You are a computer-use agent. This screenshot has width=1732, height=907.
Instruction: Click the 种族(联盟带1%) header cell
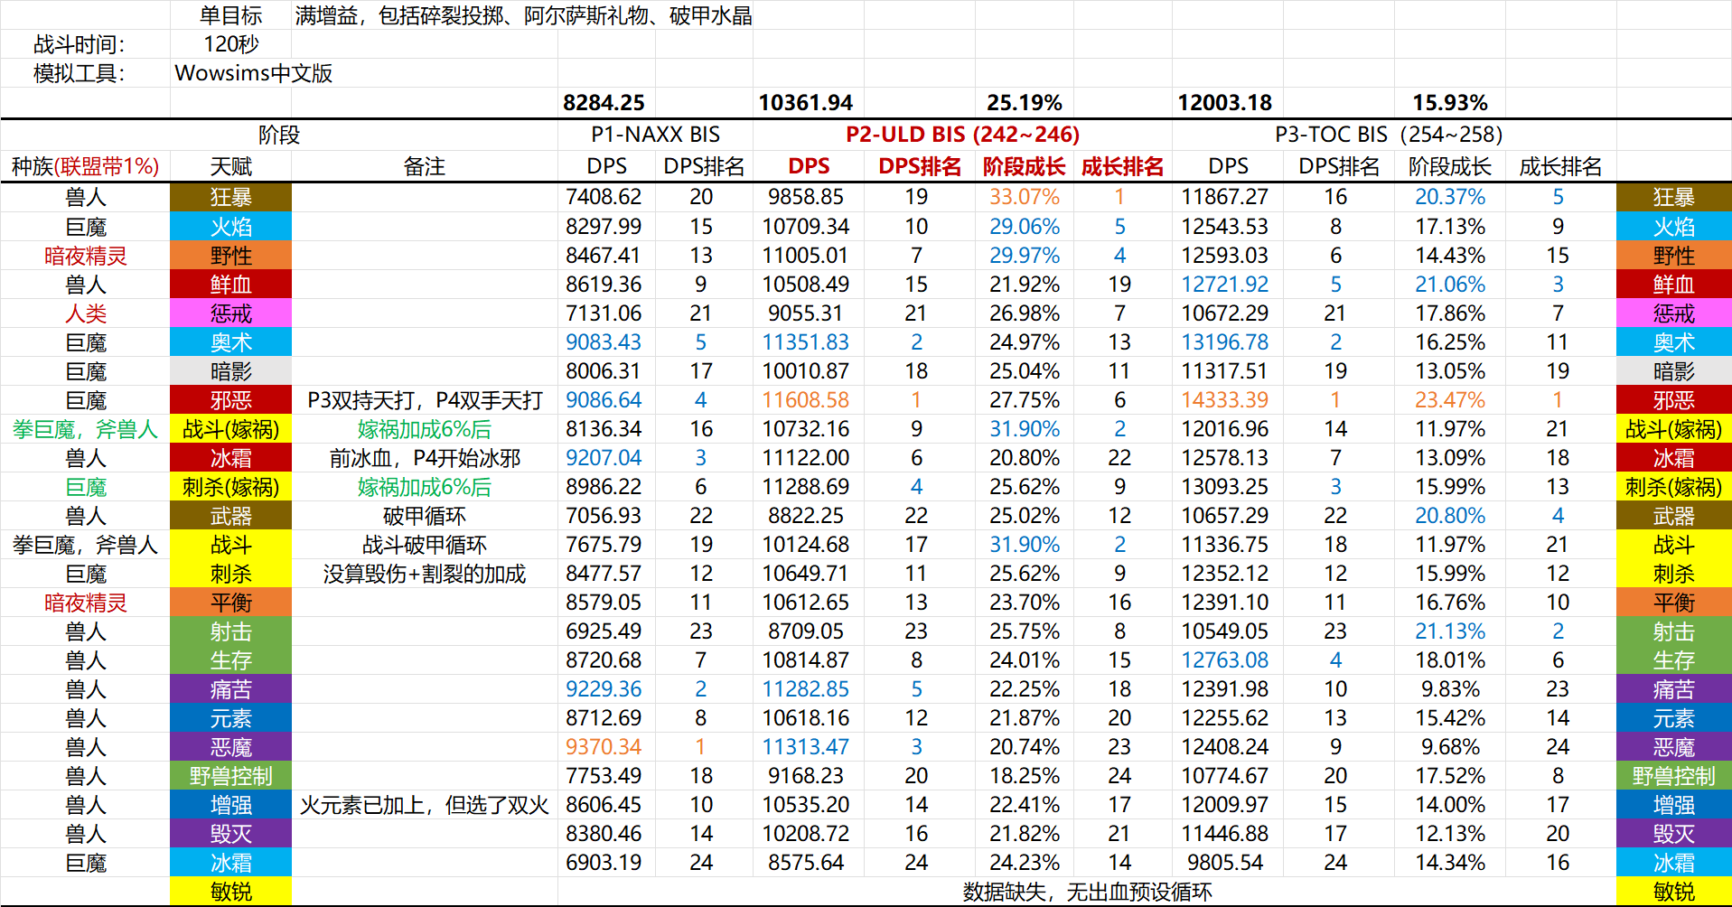(x=83, y=166)
